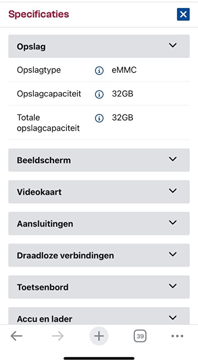Open the browser three-dot menu
Viewport: 198px width, 364px height.
[x=177, y=336]
